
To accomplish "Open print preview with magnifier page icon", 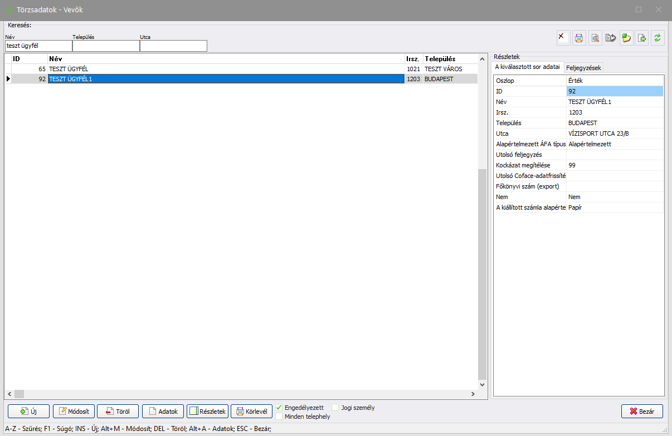I will click(x=595, y=38).
